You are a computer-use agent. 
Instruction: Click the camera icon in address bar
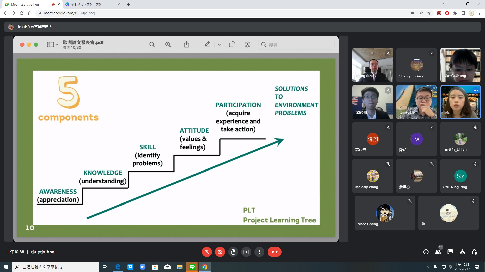pyautogui.click(x=413, y=13)
